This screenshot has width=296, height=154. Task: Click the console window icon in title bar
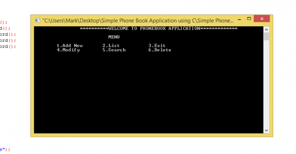37,20
